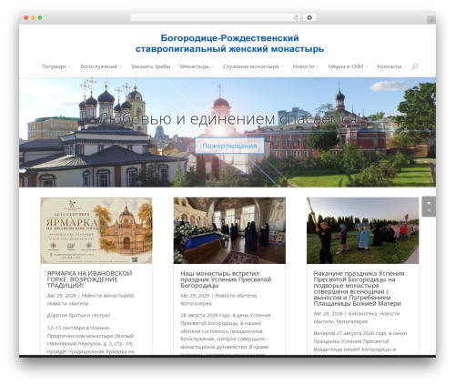Go to Заказать требы page
The image size is (455, 385).
(x=150, y=66)
